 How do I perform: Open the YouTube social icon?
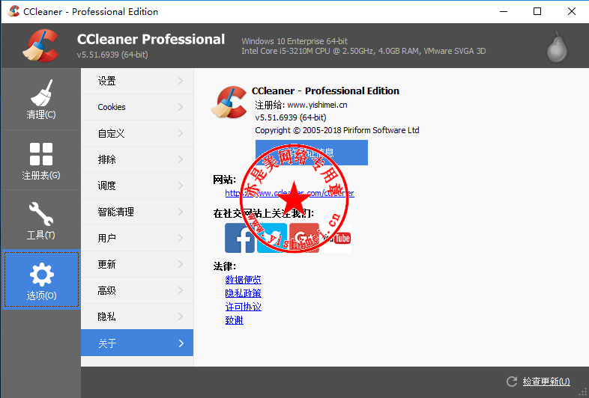pos(336,238)
